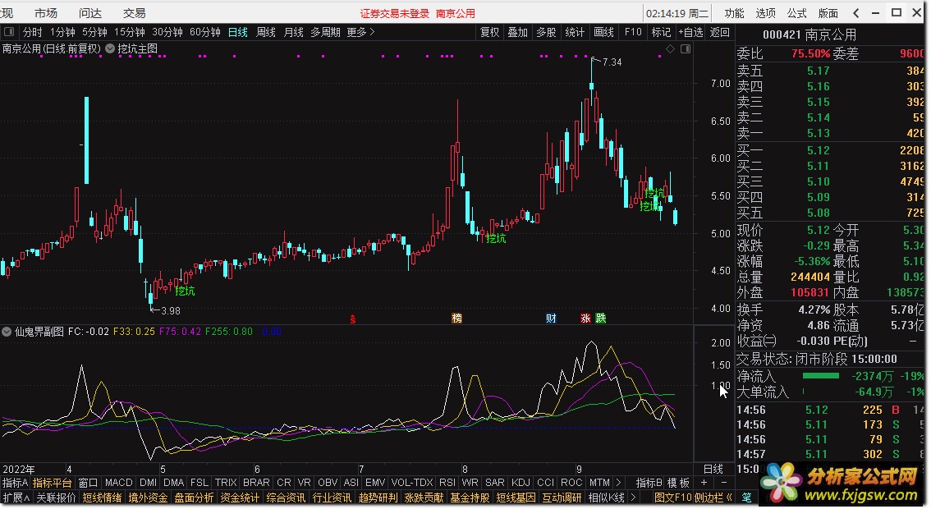Click the 返回 return button
This screenshot has width=931, height=509.
tap(720, 32)
